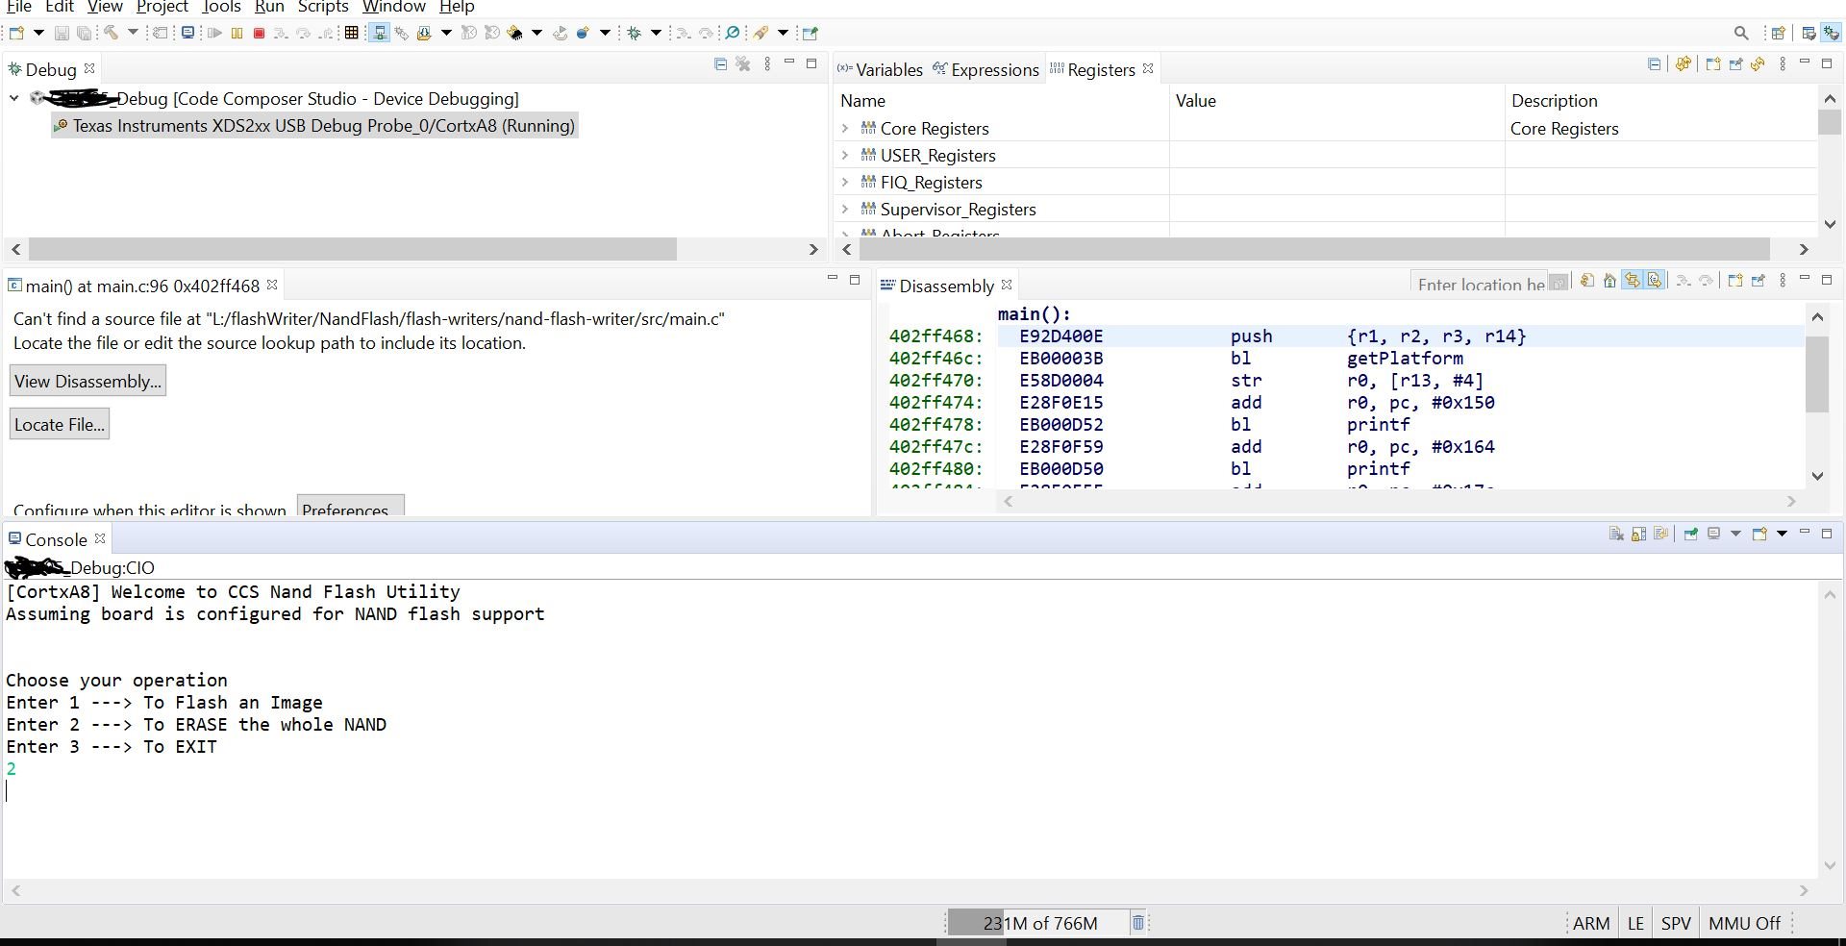Click the Resume icon on the main toolbar
Viewport: 1846px width, 946px height.
(x=215, y=33)
